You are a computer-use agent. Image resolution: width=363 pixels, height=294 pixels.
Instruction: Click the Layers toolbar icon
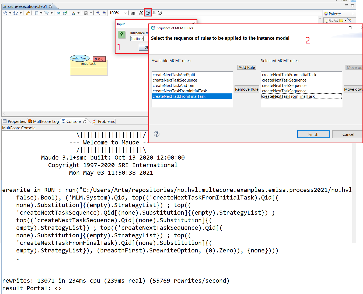(x=36, y=13)
